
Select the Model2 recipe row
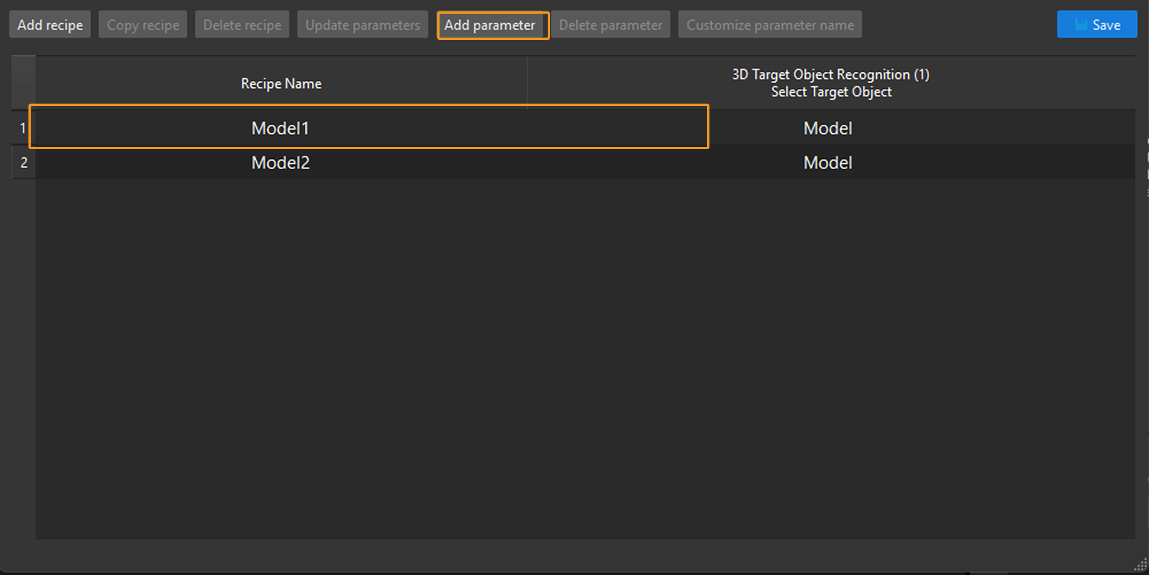[x=280, y=162]
